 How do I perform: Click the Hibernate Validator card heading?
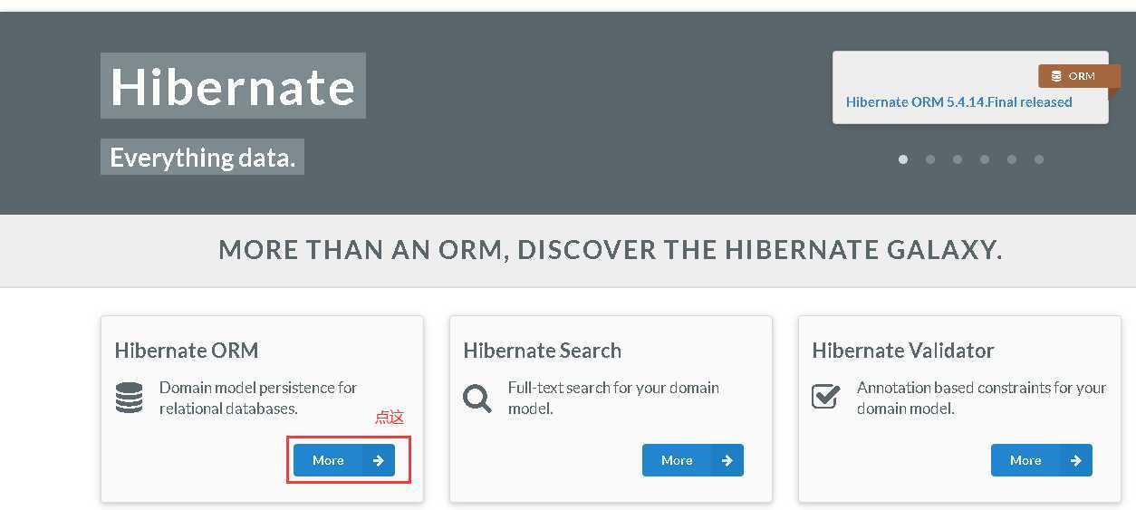tap(902, 351)
